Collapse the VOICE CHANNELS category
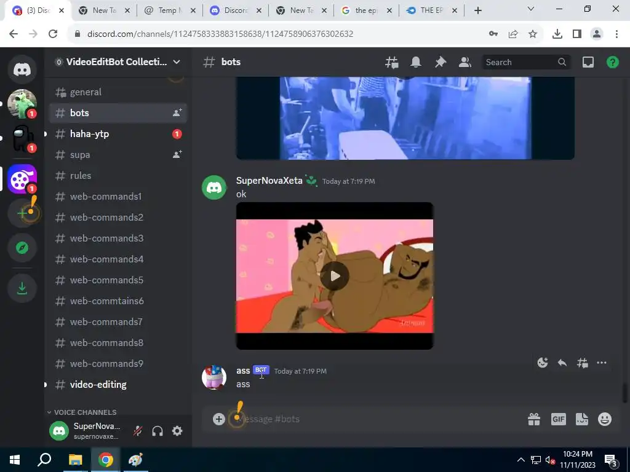The image size is (630, 472). [82, 412]
